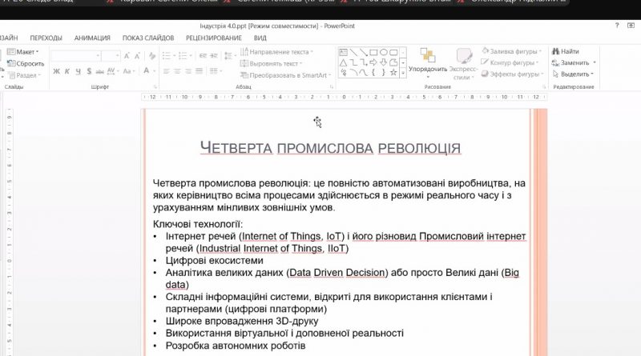
Task: Click the Заменить replace button
Action: (574, 62)
